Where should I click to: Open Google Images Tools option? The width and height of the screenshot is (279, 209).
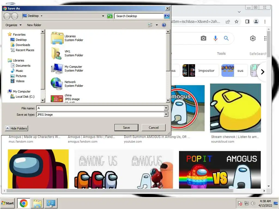point(221,54)
